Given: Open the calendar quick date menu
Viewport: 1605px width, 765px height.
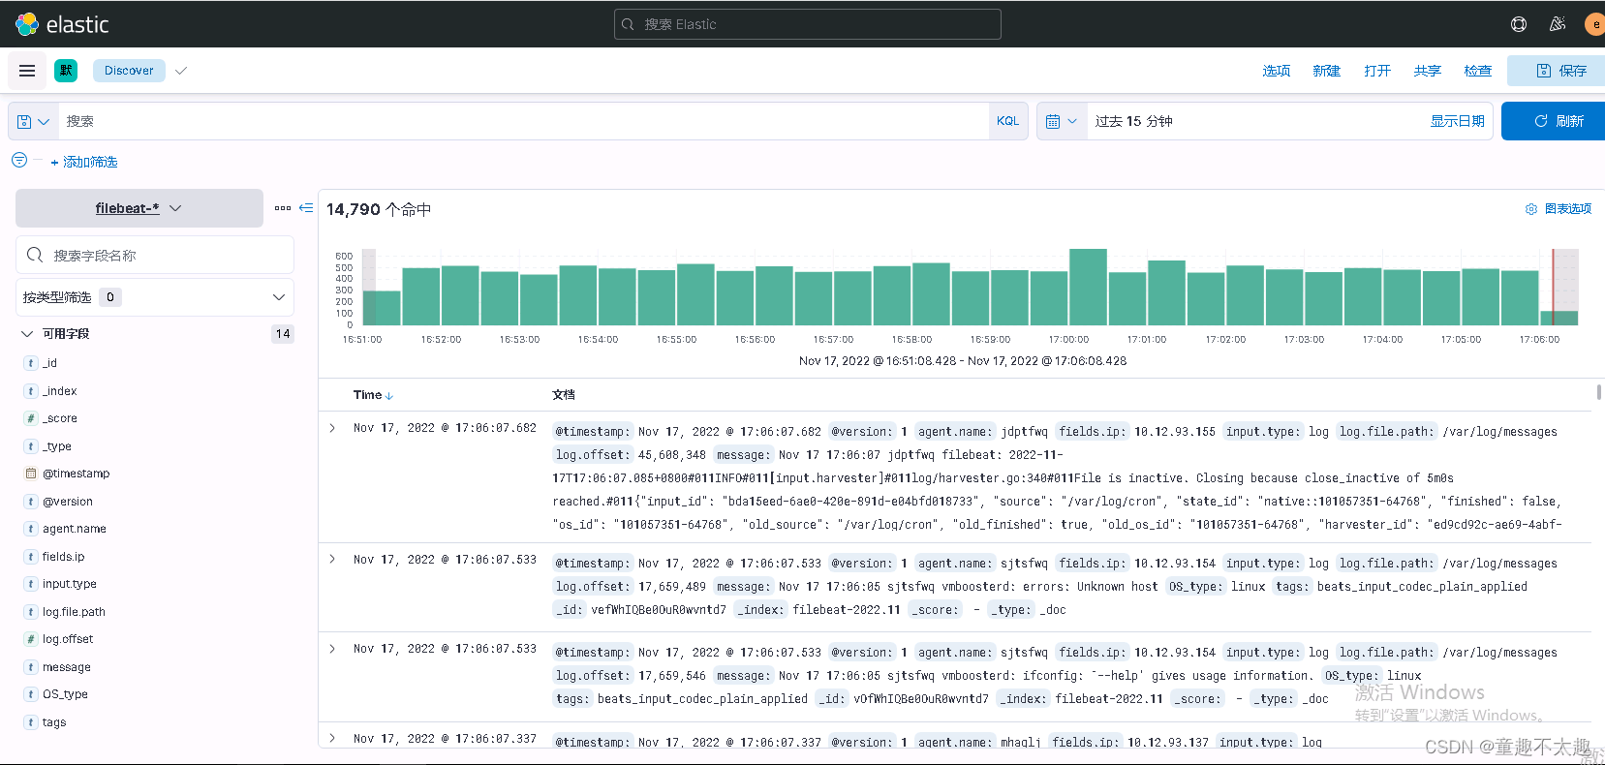Looking at the screenshot, I should [x=1062, y=121].
